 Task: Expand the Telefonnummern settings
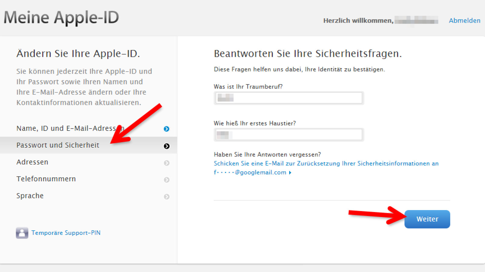(46, 179)
